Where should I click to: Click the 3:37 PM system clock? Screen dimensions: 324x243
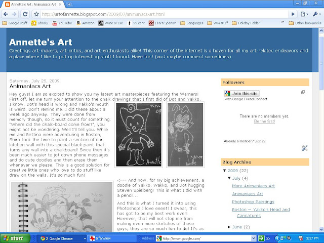312,238
